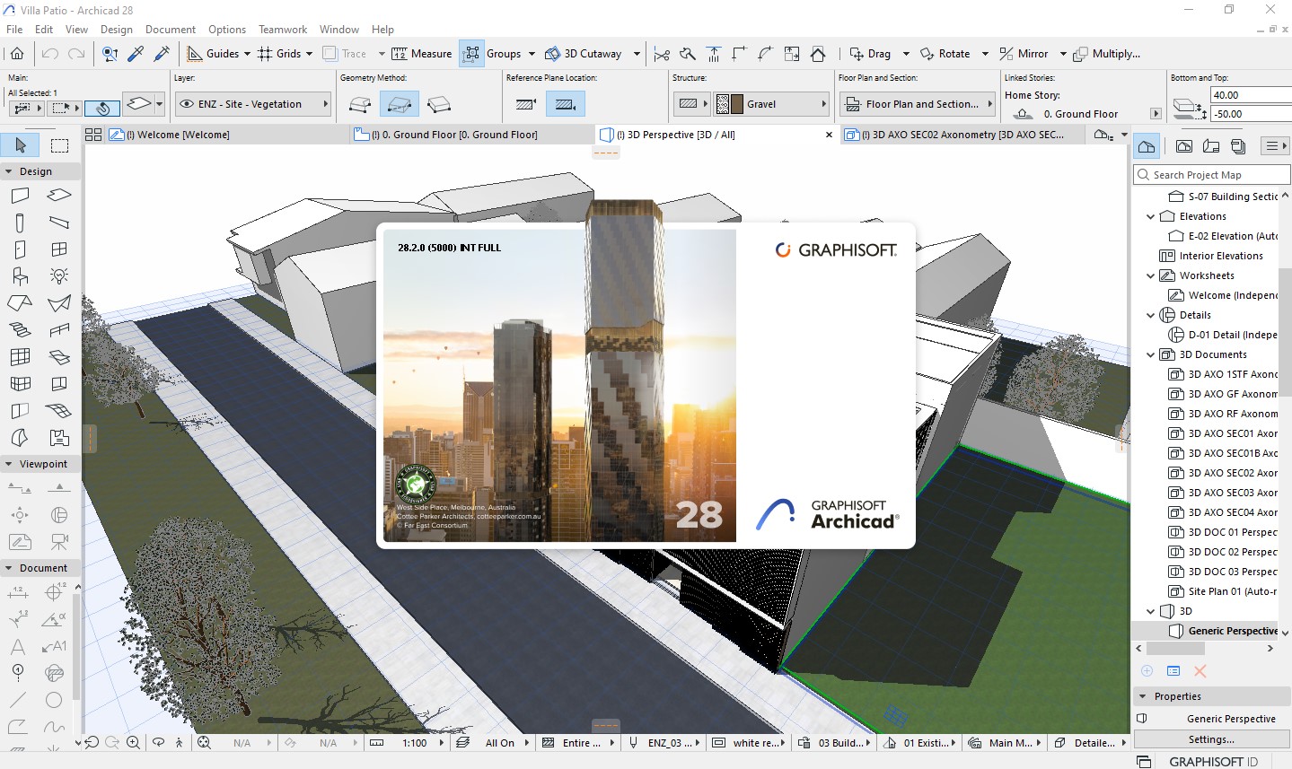Pick the Label tool

(54, 646)
